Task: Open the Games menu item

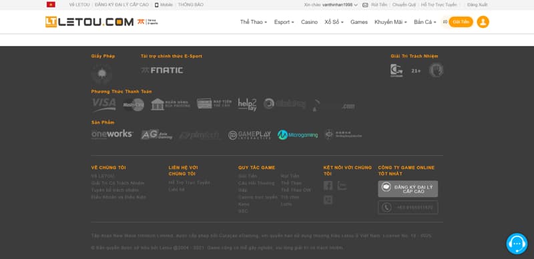Action: pyautogui.click(x=359, y=22)
